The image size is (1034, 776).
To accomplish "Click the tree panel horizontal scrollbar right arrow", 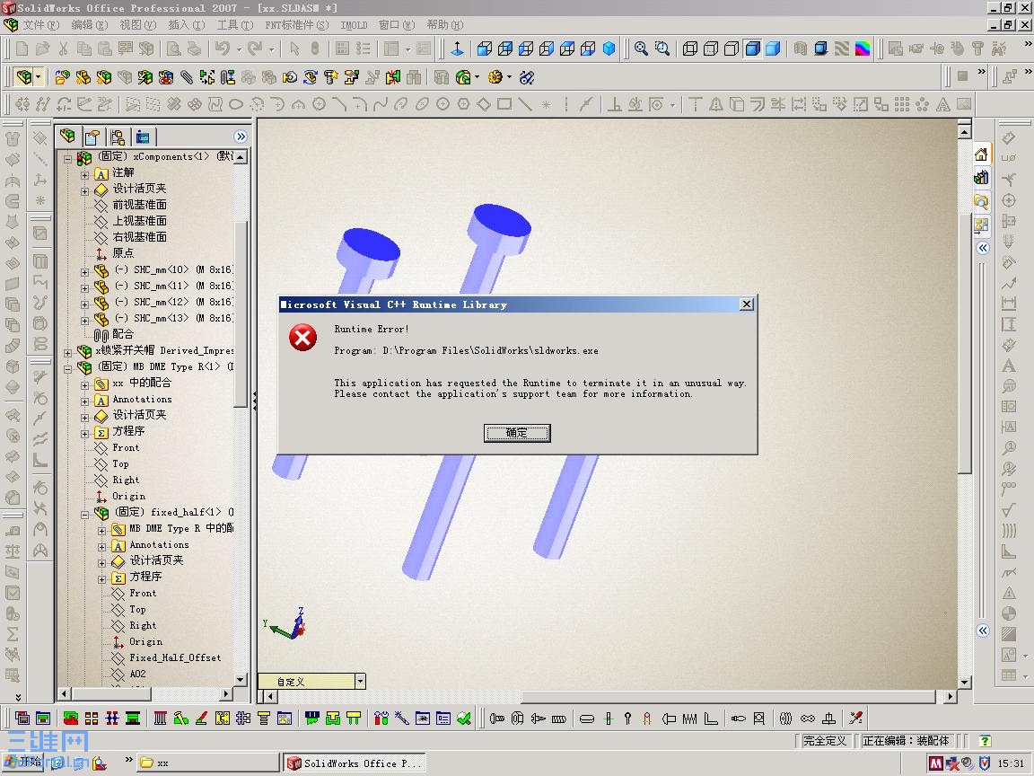I will (x=226, y=693).
